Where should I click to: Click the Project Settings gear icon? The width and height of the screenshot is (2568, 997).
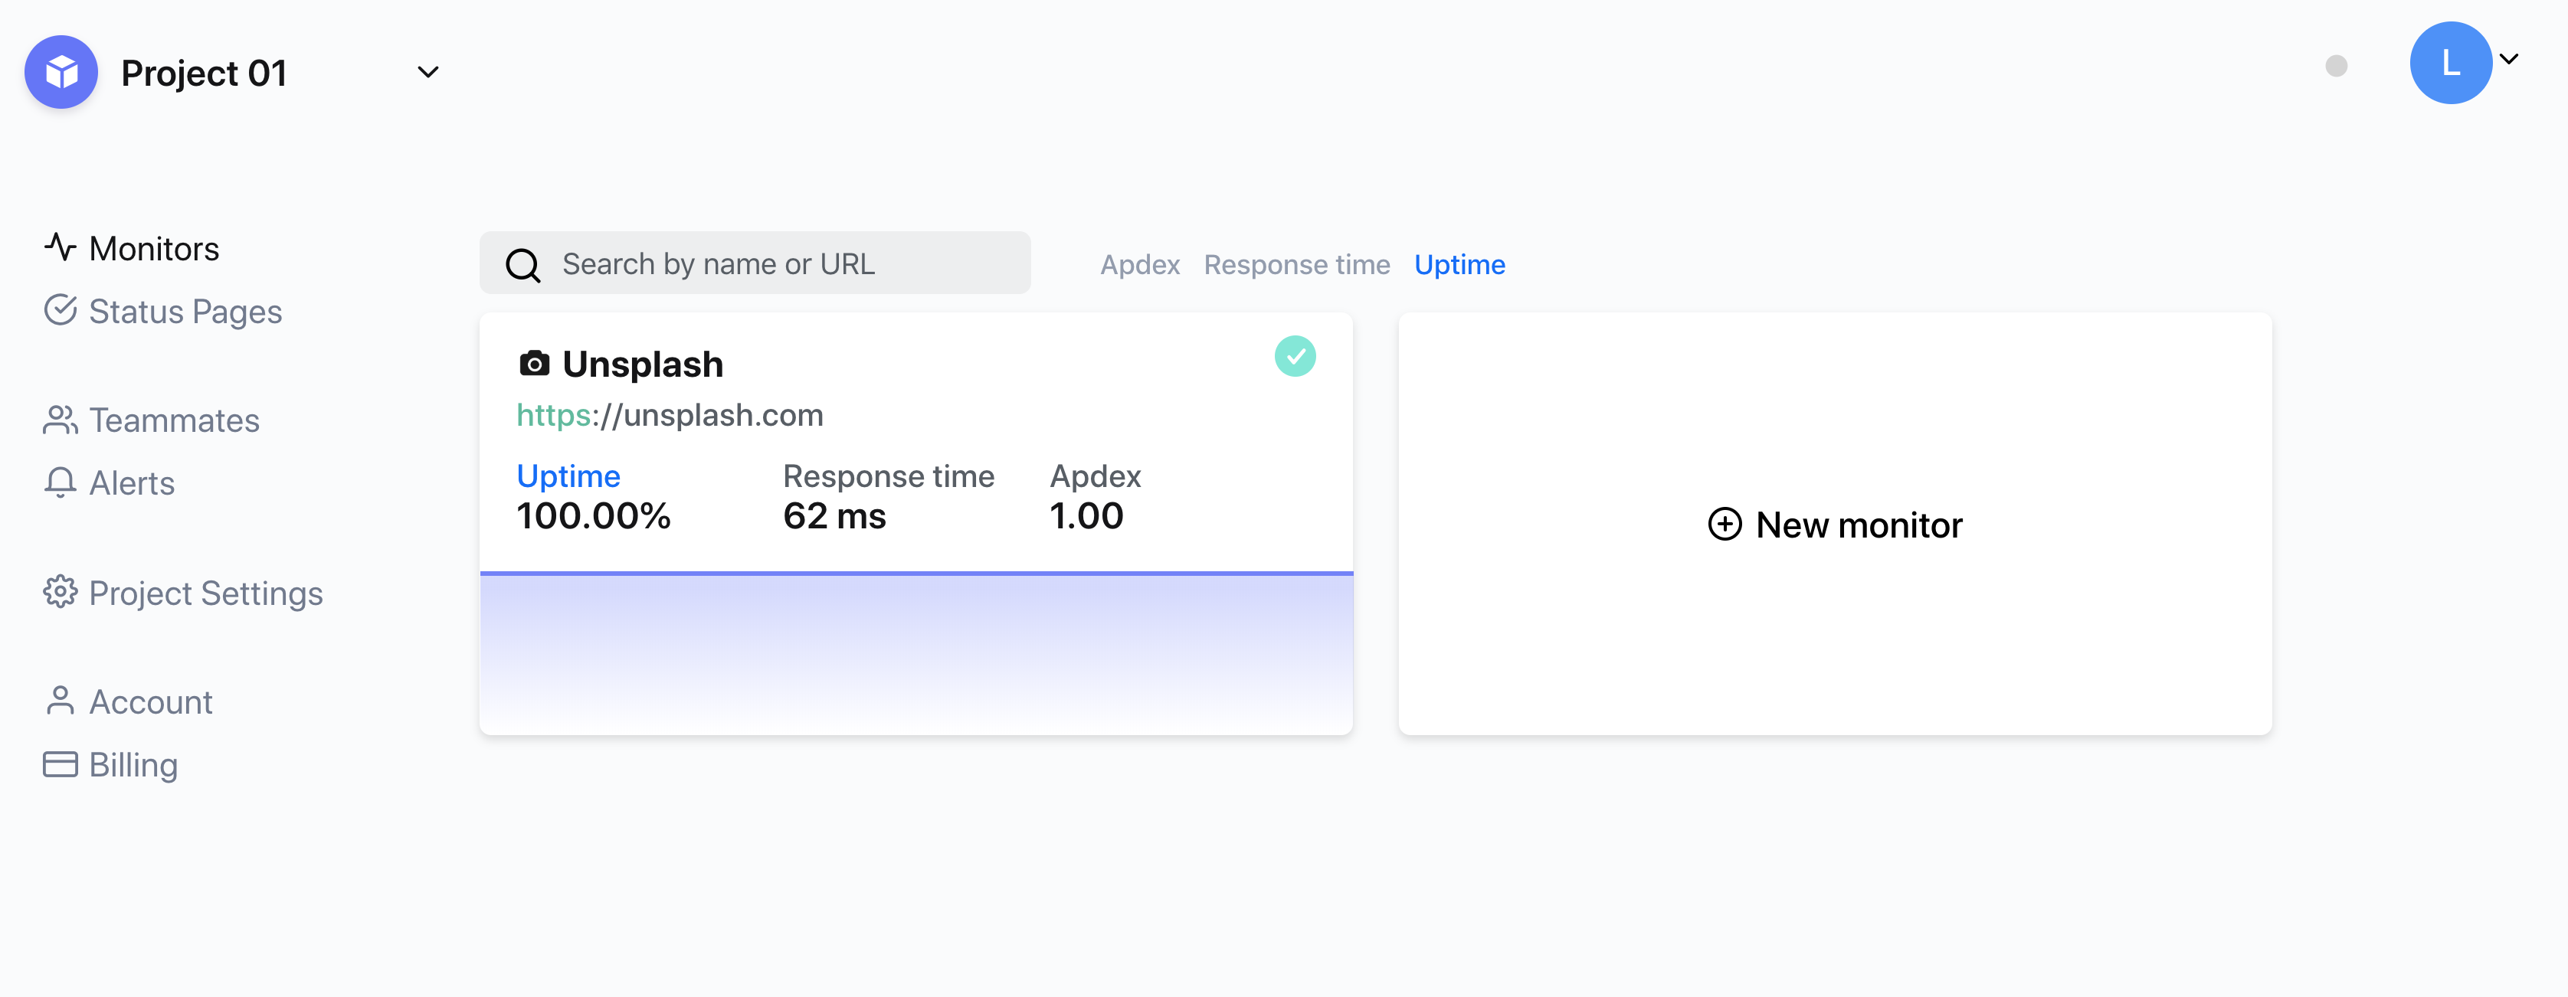[60, 592]
